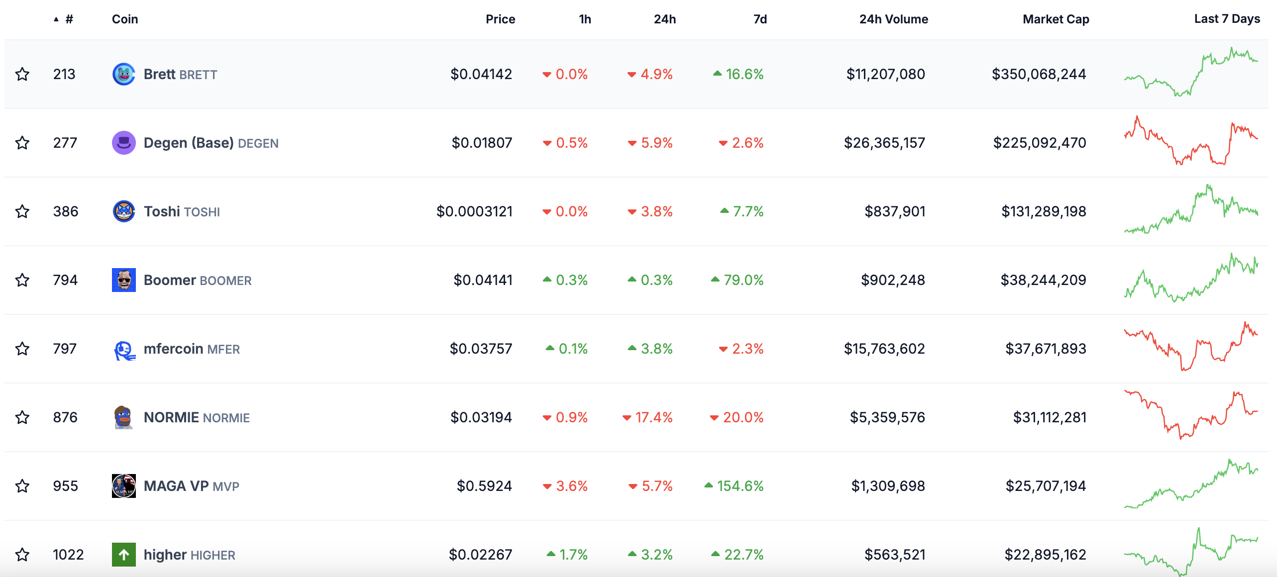Click MAGA VP 7d change 154.6%
1277x577 pixels.
[x=734, y=486]
